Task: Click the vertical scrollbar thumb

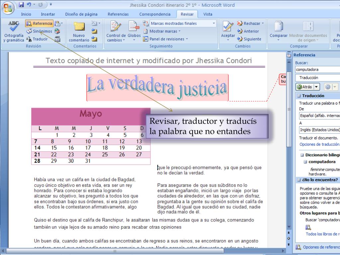Action: point(289,109)
